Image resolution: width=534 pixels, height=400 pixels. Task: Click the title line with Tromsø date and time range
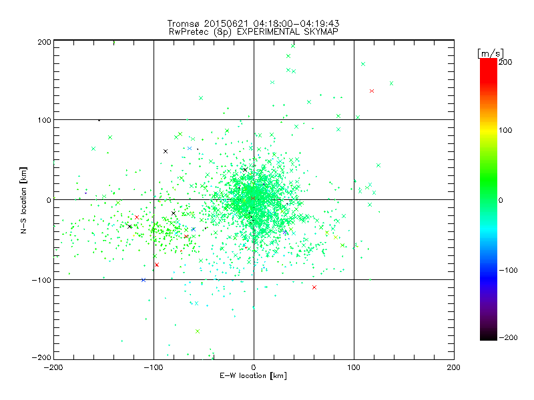253,23
